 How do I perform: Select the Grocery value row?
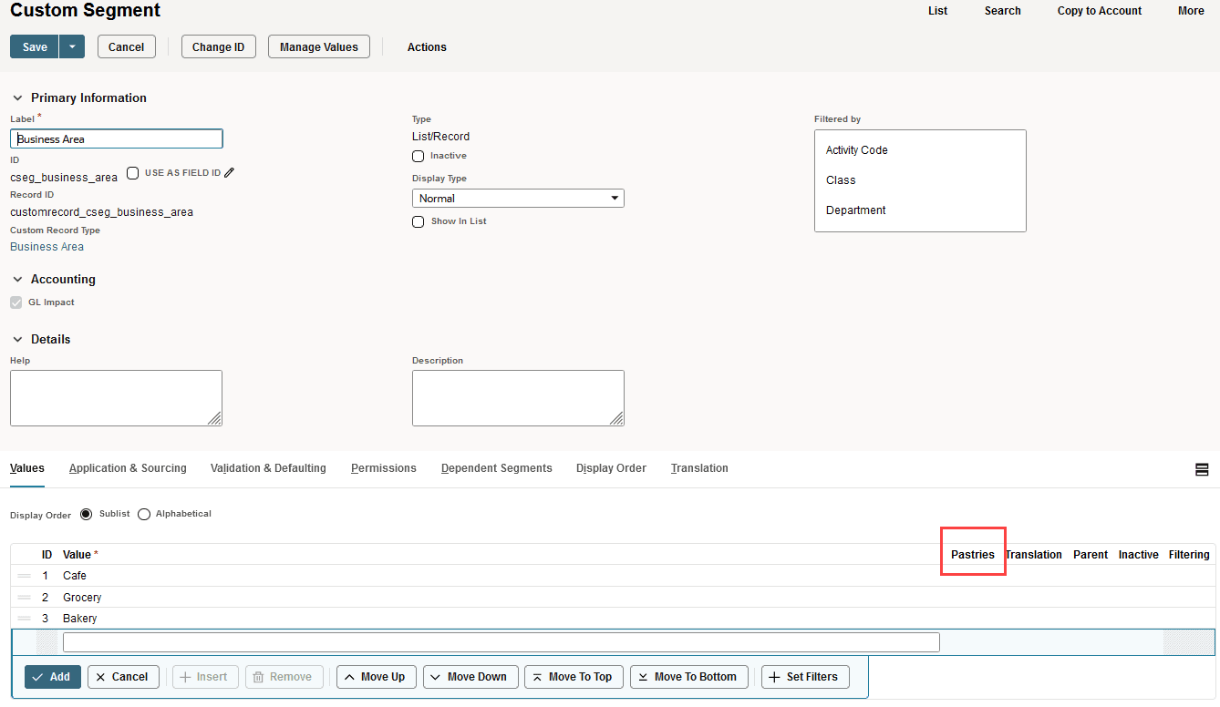613,598
